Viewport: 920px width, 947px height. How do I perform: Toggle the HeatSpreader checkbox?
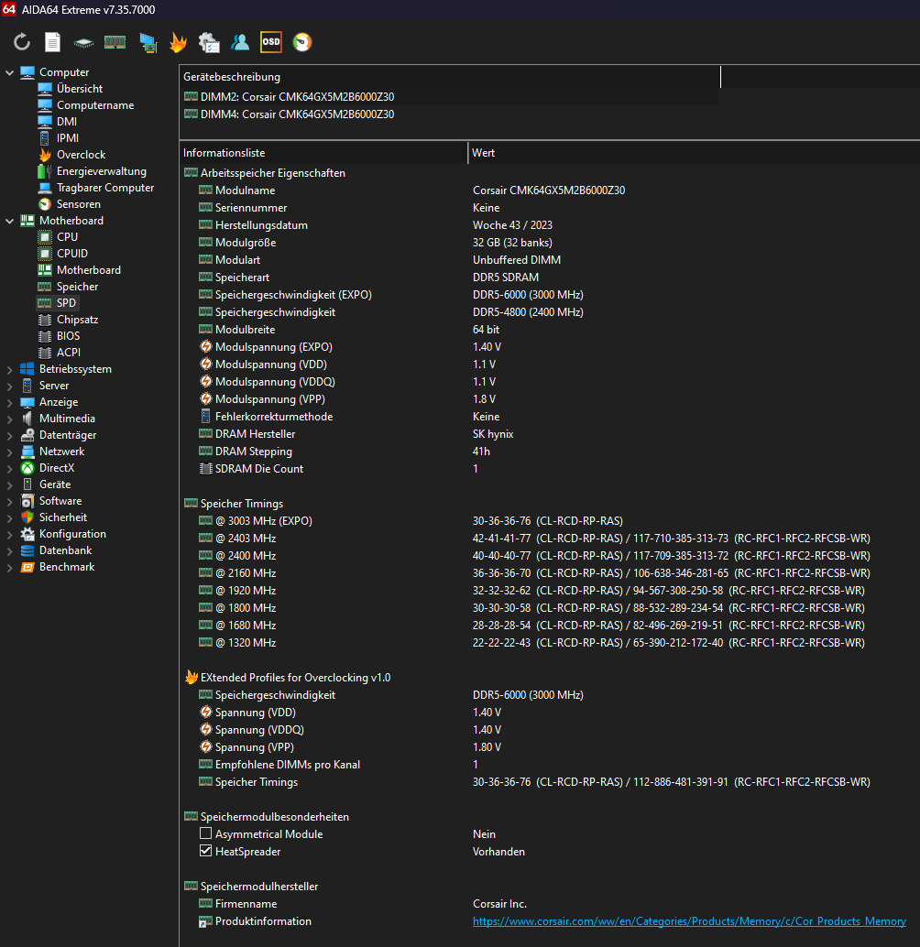[x=206, y=852]
